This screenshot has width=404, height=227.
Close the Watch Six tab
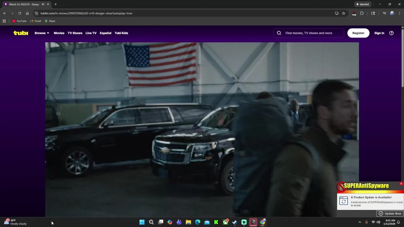[x=48, y=4]
